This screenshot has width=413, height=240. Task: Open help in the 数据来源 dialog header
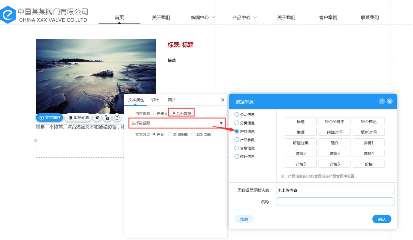pyautogui.click(x=382, y=101)
